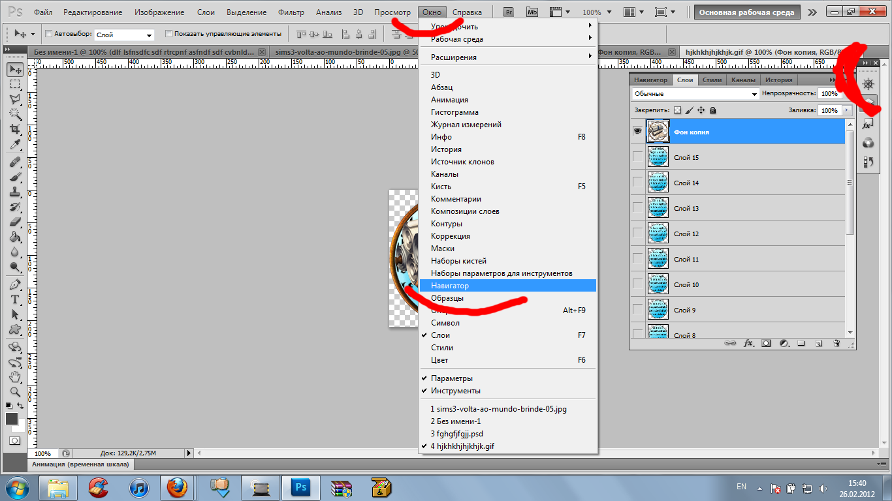Image resolution: width=892 pixels, height=501 pixels.
Task: Show Слой 15 via its visibility box
Action: click(637, 157)
